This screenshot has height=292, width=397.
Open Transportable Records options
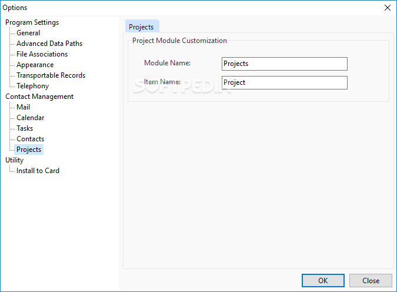click(51, 75)
